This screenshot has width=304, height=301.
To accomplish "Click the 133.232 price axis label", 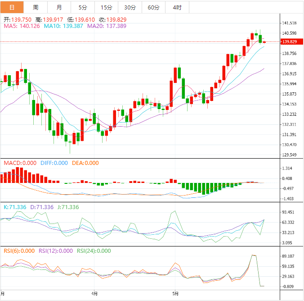I will (289, 114).
